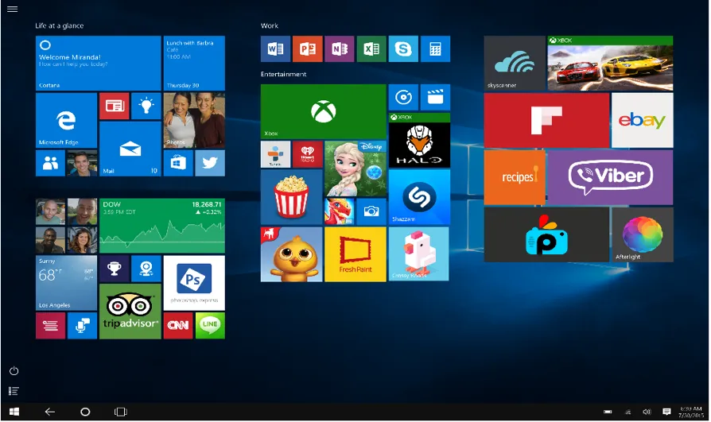Open the Maps pin tile

[x=146, y=269]
